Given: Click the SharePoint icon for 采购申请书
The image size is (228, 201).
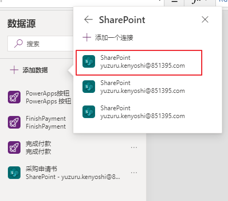Looking at the screenshot, I should 14,173.
